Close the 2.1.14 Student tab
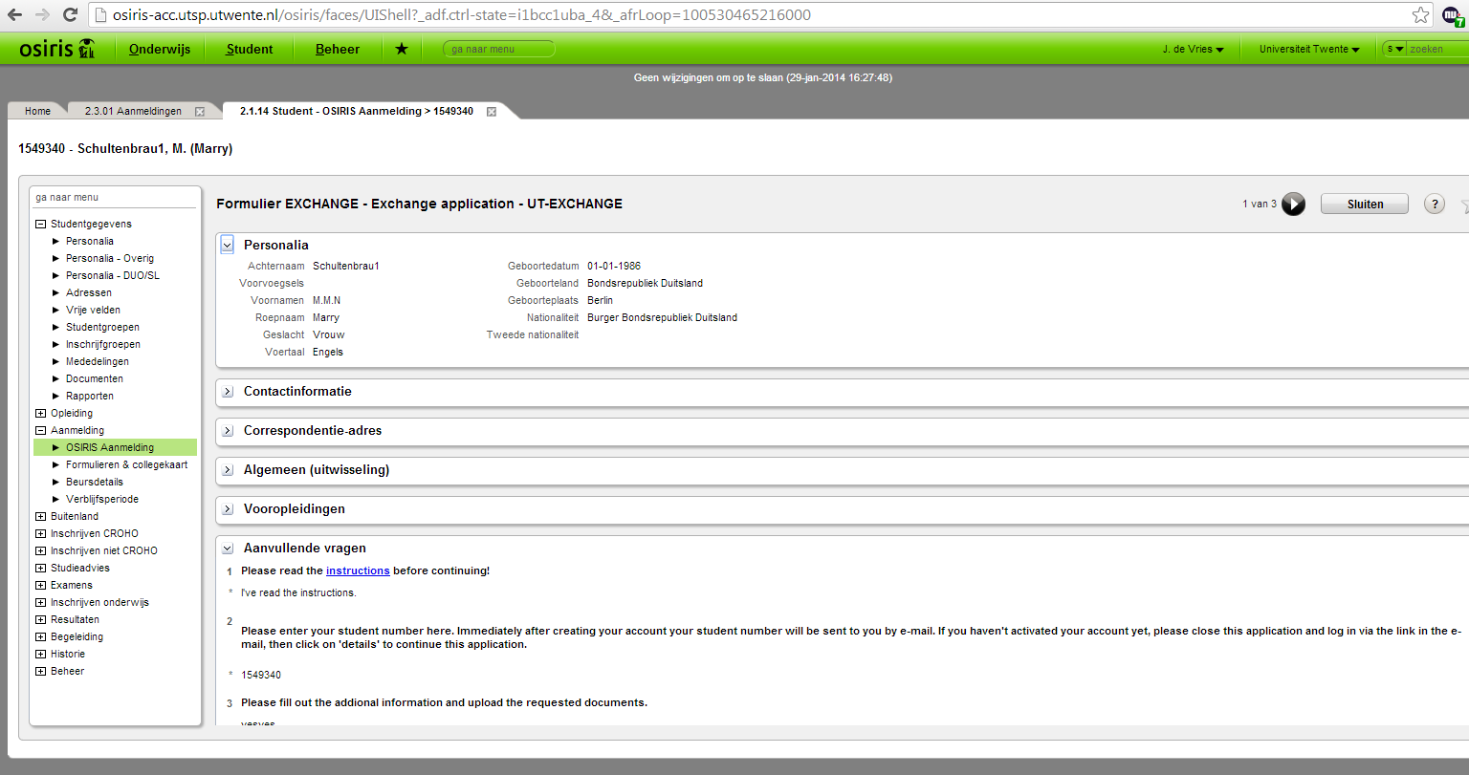This screenshot has height=775, width=1469. coord(492,112)
